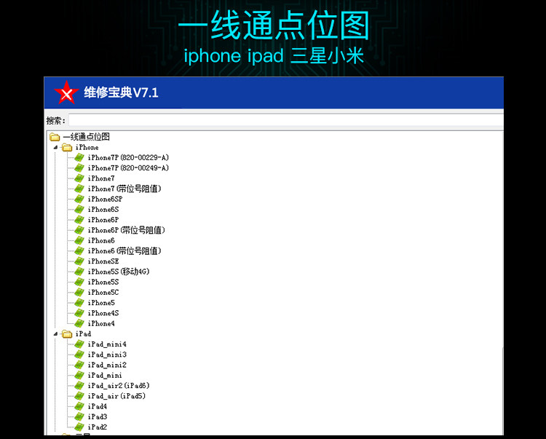Click board icon beside plain iPhone5S
Screen dimensions: 546x439
[79, 282]
